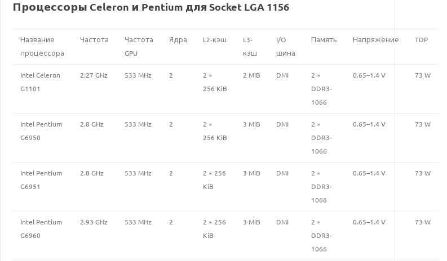
Task: Click the 2.27 GHz frequency cell
Action: [94, 75]
